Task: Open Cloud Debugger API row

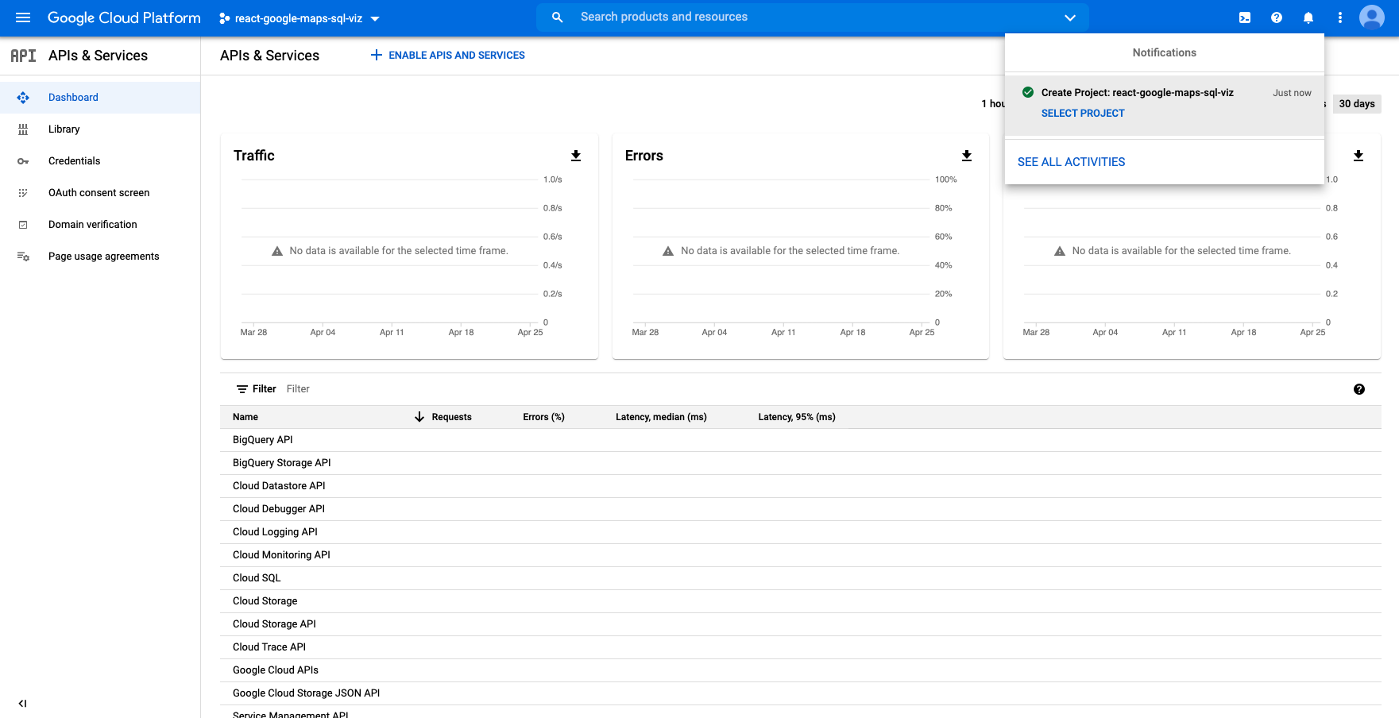Action: tap(801, 509)
